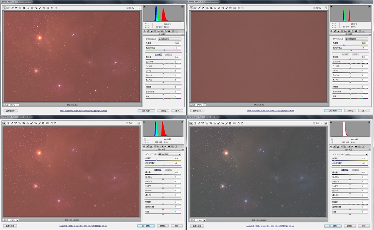
Task: Zoom out with minus button in IMG_0103.dng window
Action: pyautogui.click(x=4, y=105)
